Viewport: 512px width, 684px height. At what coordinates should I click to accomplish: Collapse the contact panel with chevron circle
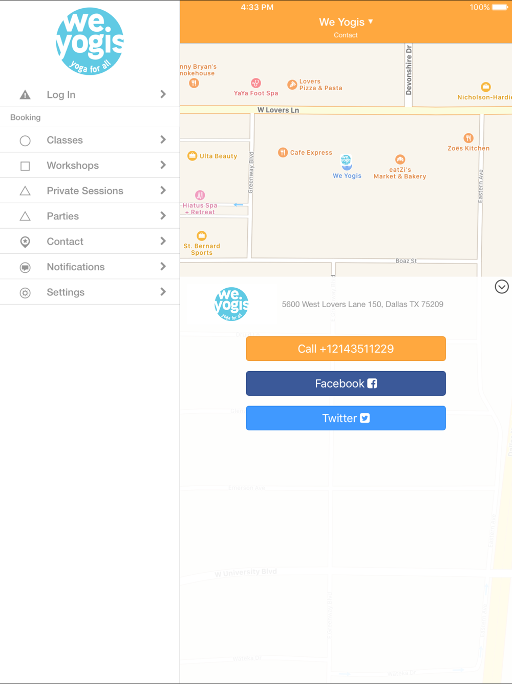(502, 287)
